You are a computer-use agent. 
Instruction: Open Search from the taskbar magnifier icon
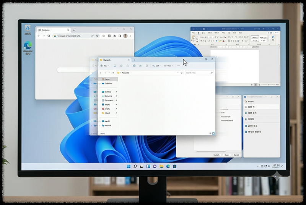[x=135, y=166]
